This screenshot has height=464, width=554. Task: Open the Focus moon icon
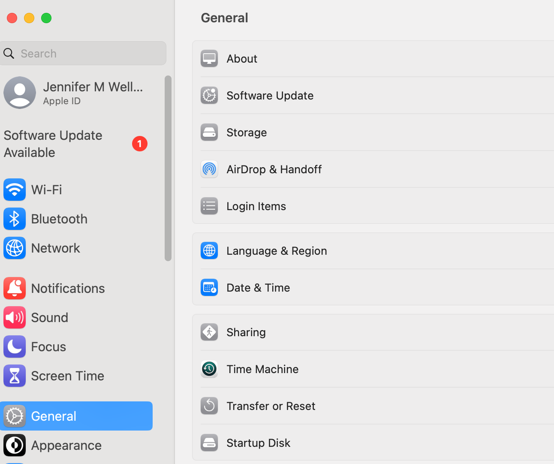pos(15,346)
